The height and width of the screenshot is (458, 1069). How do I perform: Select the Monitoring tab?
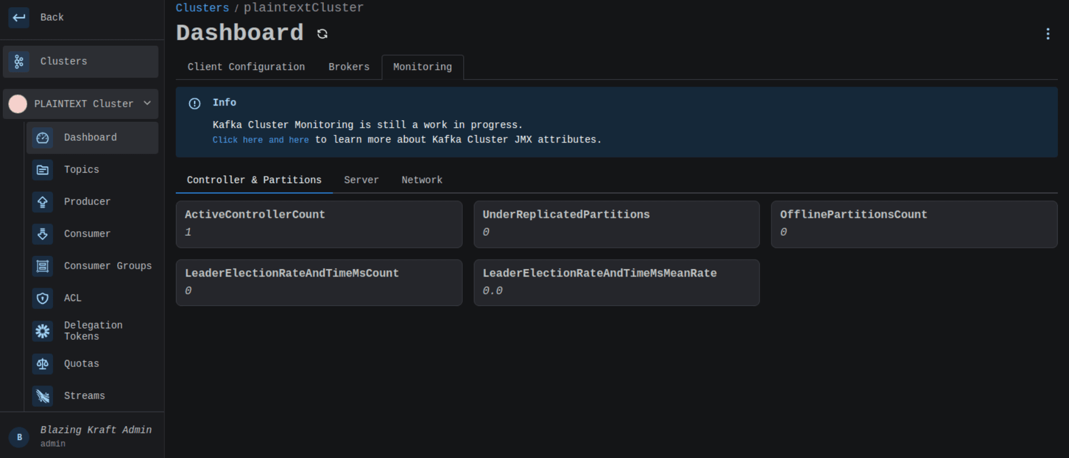pyautogui.click(x=423, y=67)
